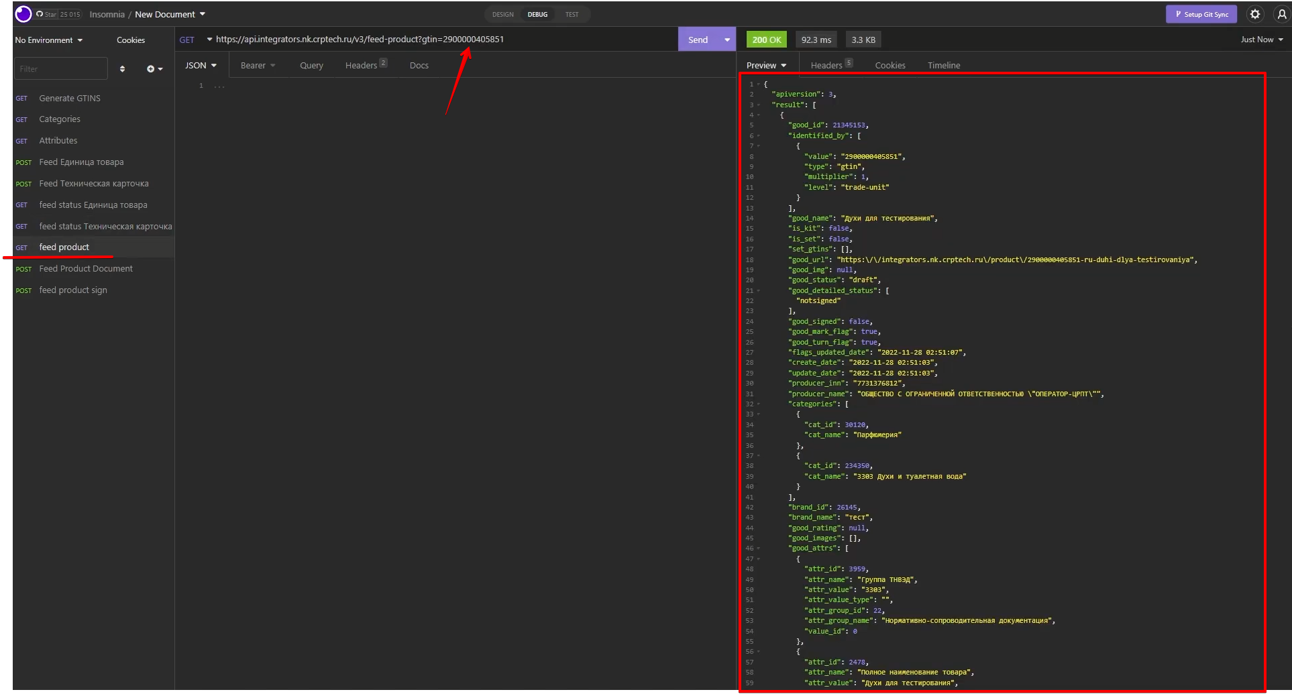Click the Send button

click(x=698, y=40)
